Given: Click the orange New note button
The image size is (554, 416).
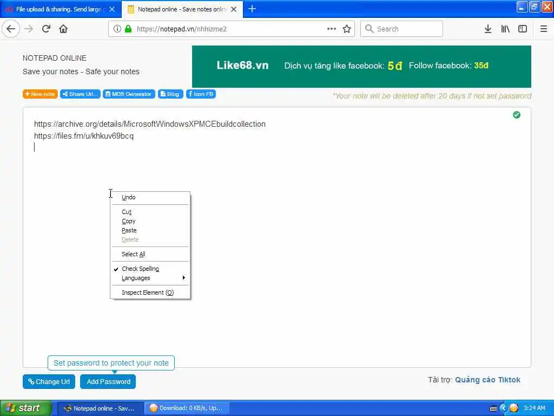Looking at the screenshot, I should point(40,94).
